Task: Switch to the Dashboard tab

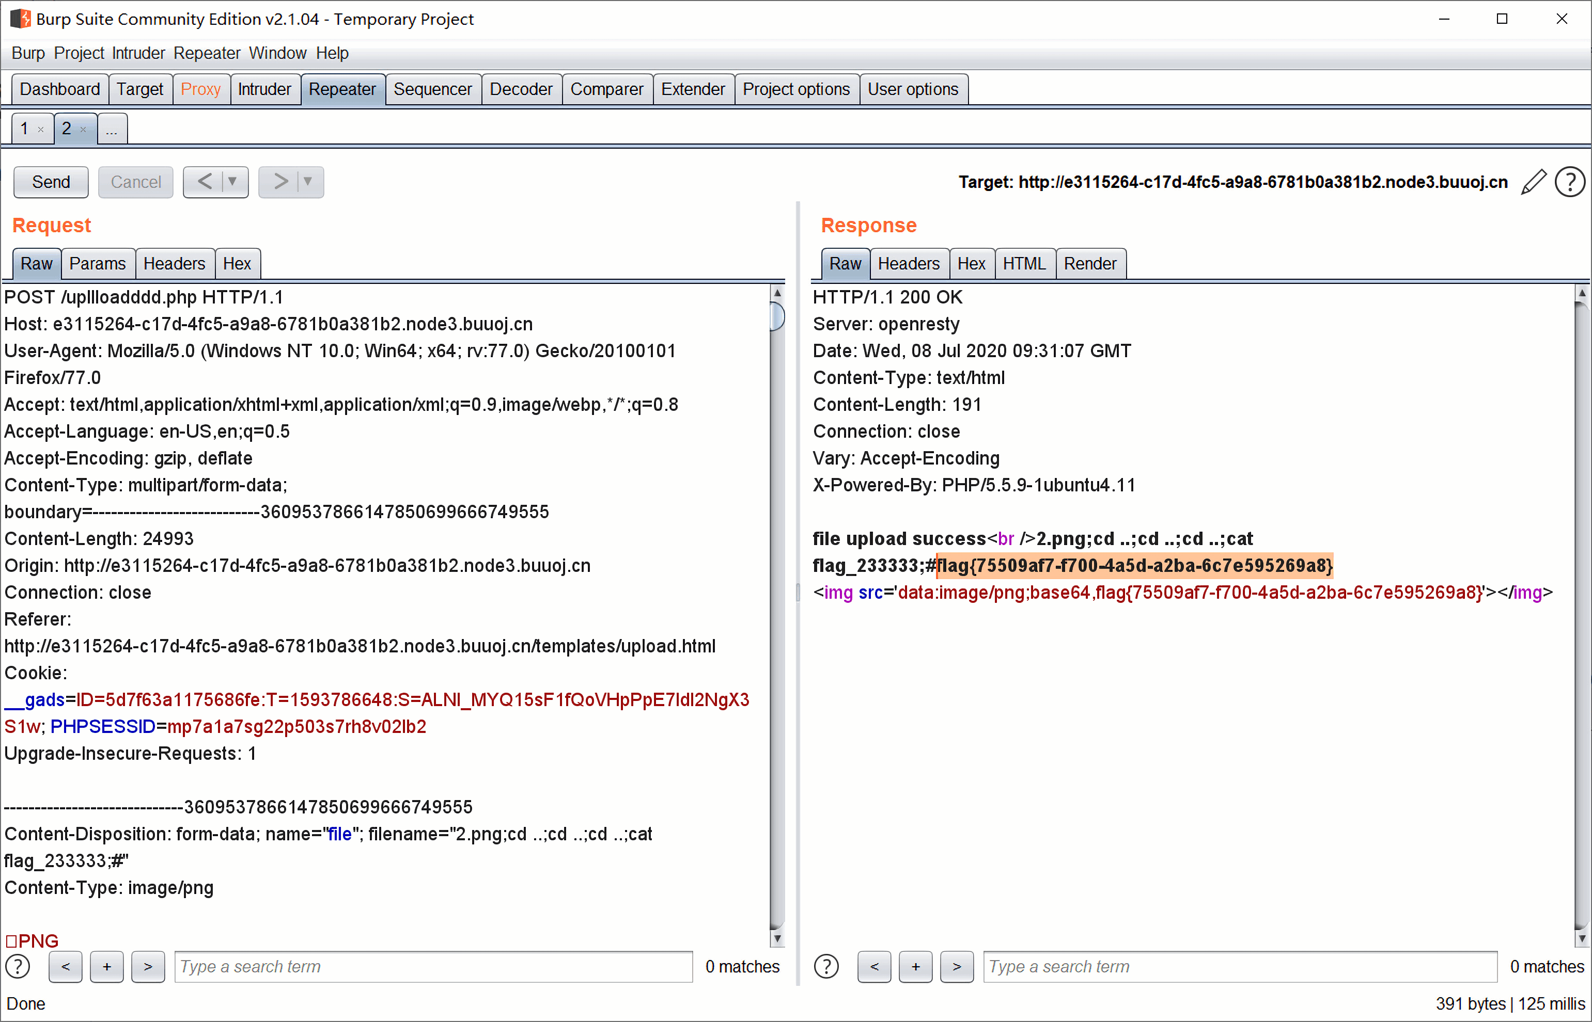Action: point(60,89)
